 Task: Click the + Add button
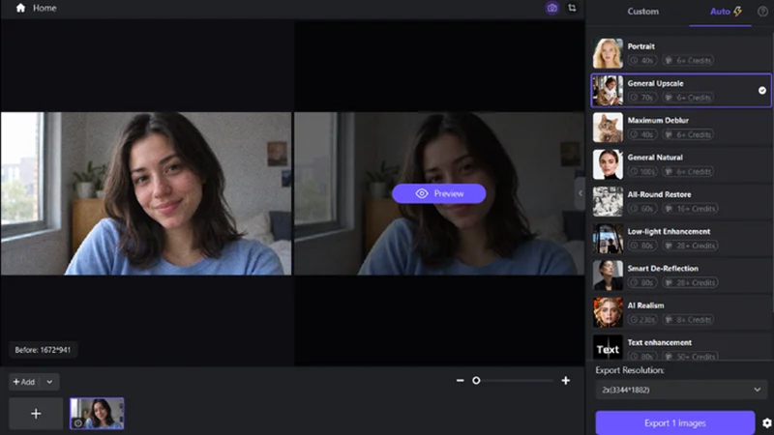24,382
